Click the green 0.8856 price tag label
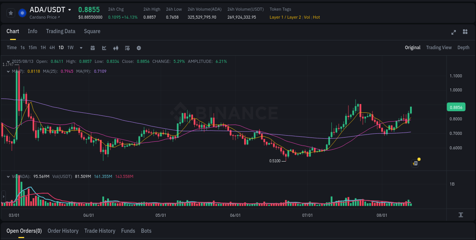Image resolution: width=476 pixels, height=240 pixels. click(x=456, y=107)
